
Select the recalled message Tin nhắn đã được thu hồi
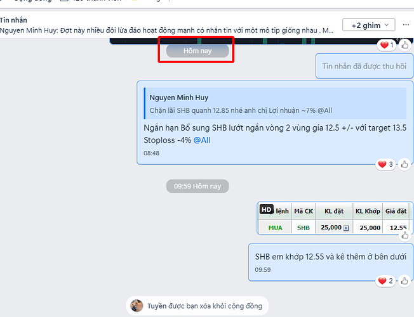pyautogui.click(x=364, y=66)
